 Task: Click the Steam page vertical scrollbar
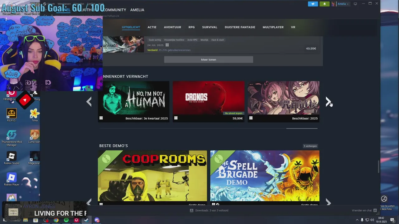(x=379, y=167)
